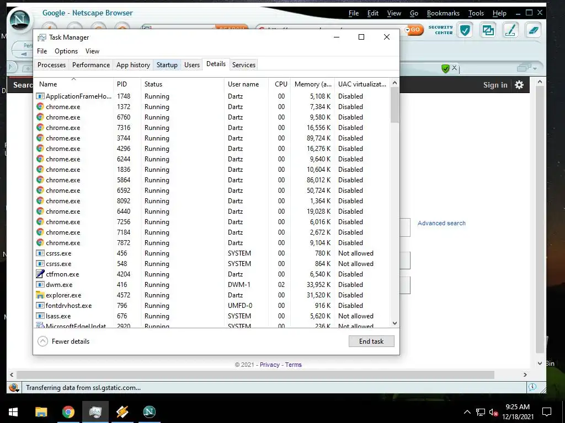The image size is (565, 423).
Task: Open Chrome from taskbar
Action: tap(68, 412)
